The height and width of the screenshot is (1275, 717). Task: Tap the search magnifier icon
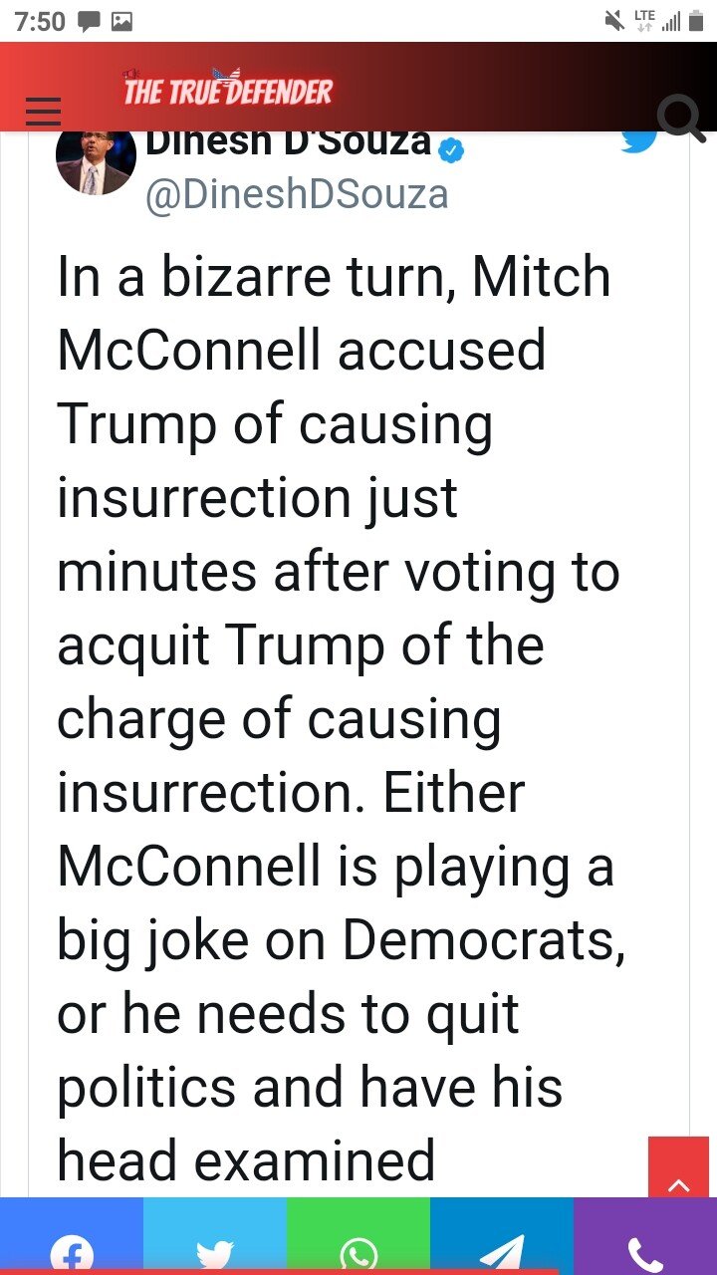[x=681, y=120]
